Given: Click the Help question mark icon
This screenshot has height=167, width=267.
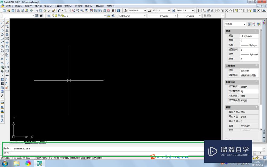Looking at the screenshot, I should [118, 11].
